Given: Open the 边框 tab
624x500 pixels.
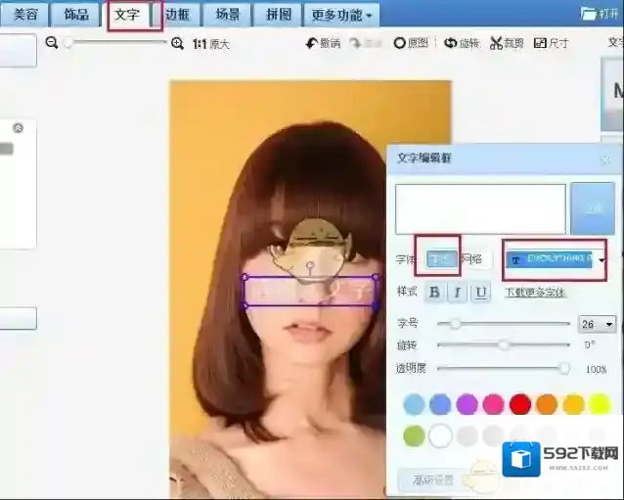Looking at the screenshot, I should (178, 15).
